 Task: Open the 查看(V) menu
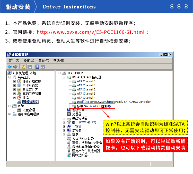[43, 60]
